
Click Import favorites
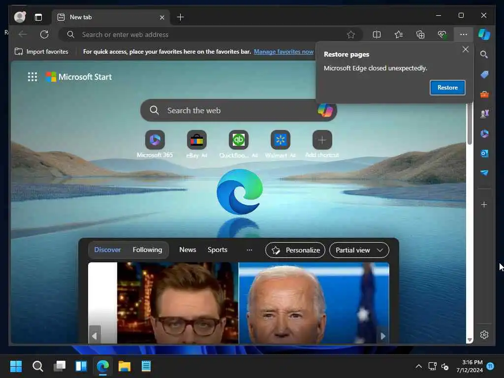[x=41, y=52]
